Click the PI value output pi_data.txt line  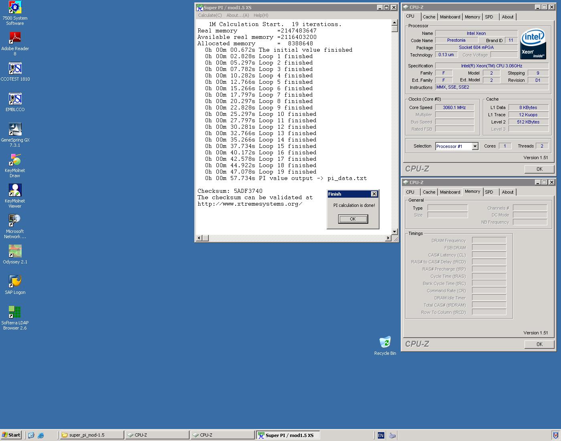tap(286, 178)
